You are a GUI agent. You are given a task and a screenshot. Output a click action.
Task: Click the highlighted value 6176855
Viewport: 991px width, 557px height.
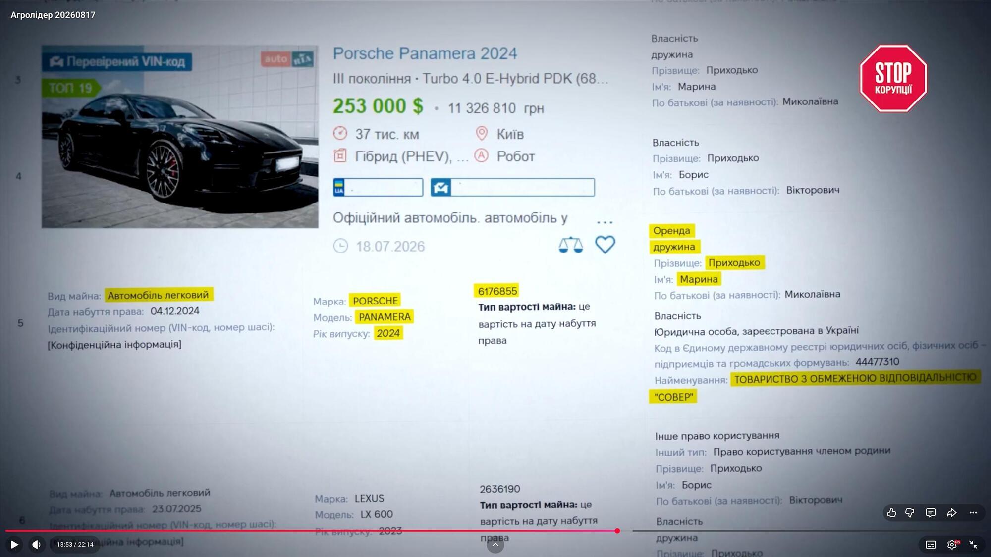[497, 291]
